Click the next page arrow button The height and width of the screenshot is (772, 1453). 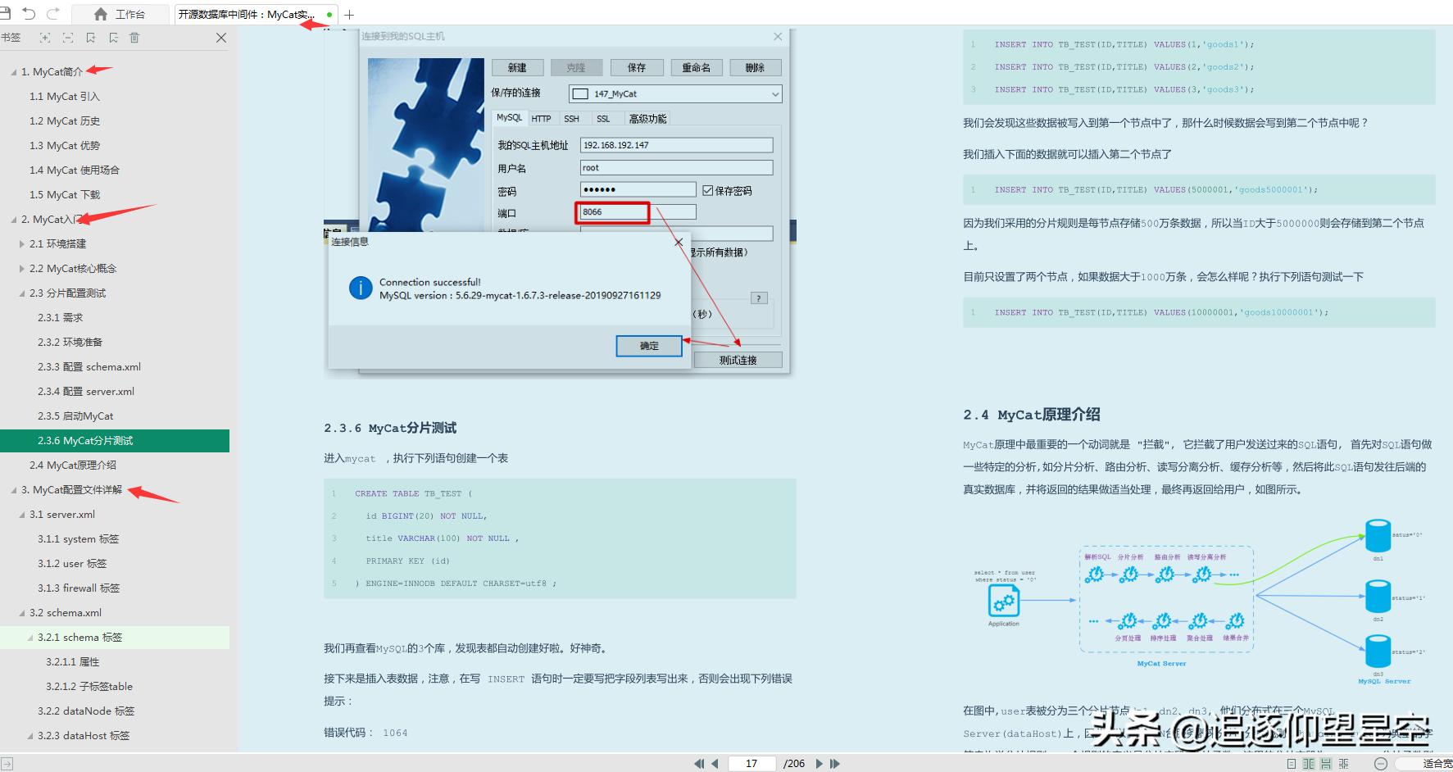tap(820, 763)
